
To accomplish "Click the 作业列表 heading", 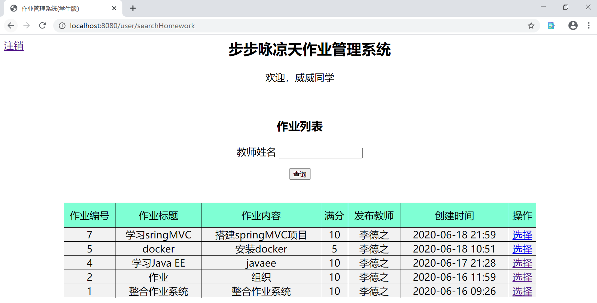I will [x=300, y=126].
